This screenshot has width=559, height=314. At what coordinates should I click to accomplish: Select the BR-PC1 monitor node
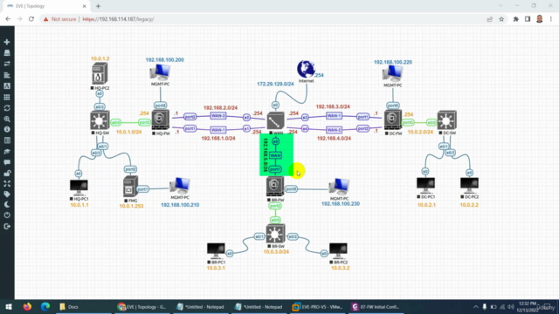point(216,250)
